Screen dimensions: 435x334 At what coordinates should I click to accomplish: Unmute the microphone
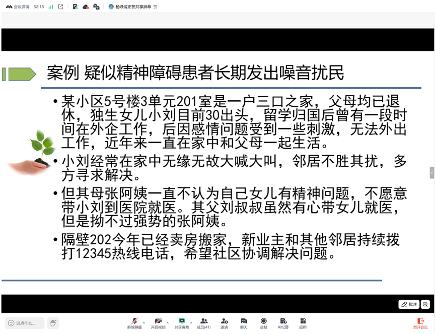click(x=134, y=322)
